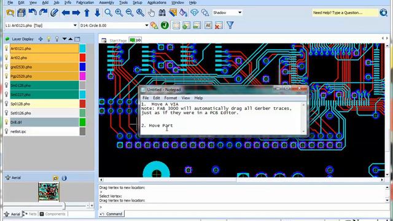
Task: Toggle visibility bulb for Pgp2529.pho layer
Action: tap(7, 76)
